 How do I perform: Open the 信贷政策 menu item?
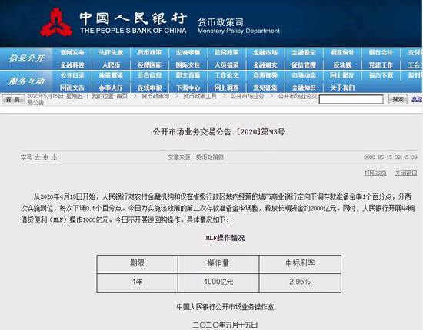pyautogui.click(x=227, y=52)
